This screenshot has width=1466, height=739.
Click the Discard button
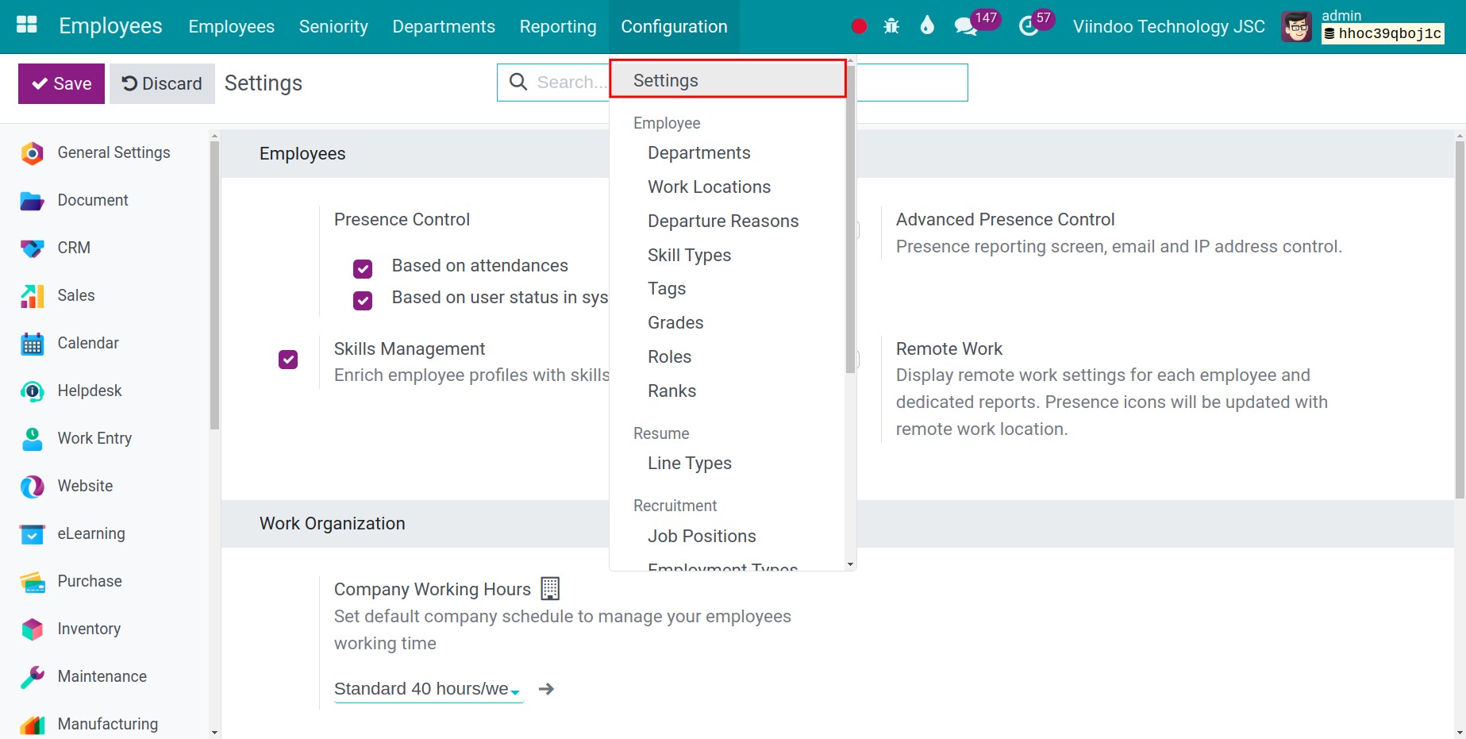[162, 83]
